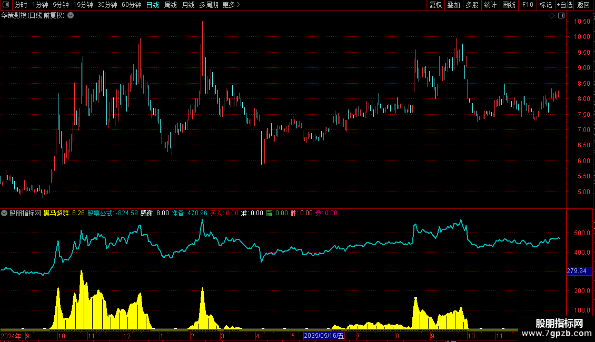Select the 15分钟 period tab

(x=83, y=5)
